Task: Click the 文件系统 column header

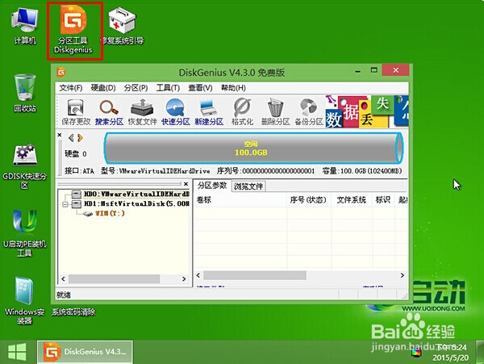Action: (351, 200)
